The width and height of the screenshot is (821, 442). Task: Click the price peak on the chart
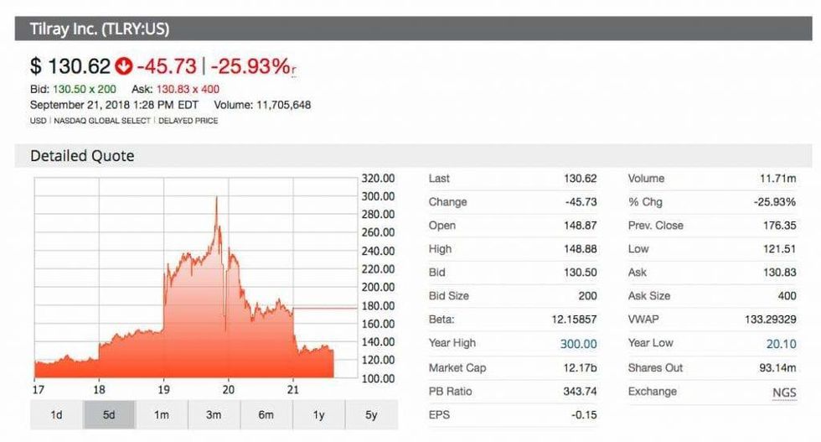point(217,198)
